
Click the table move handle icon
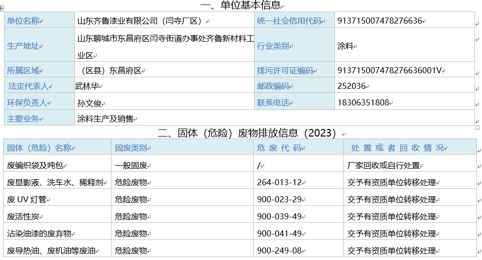click(x=2, y=8)
